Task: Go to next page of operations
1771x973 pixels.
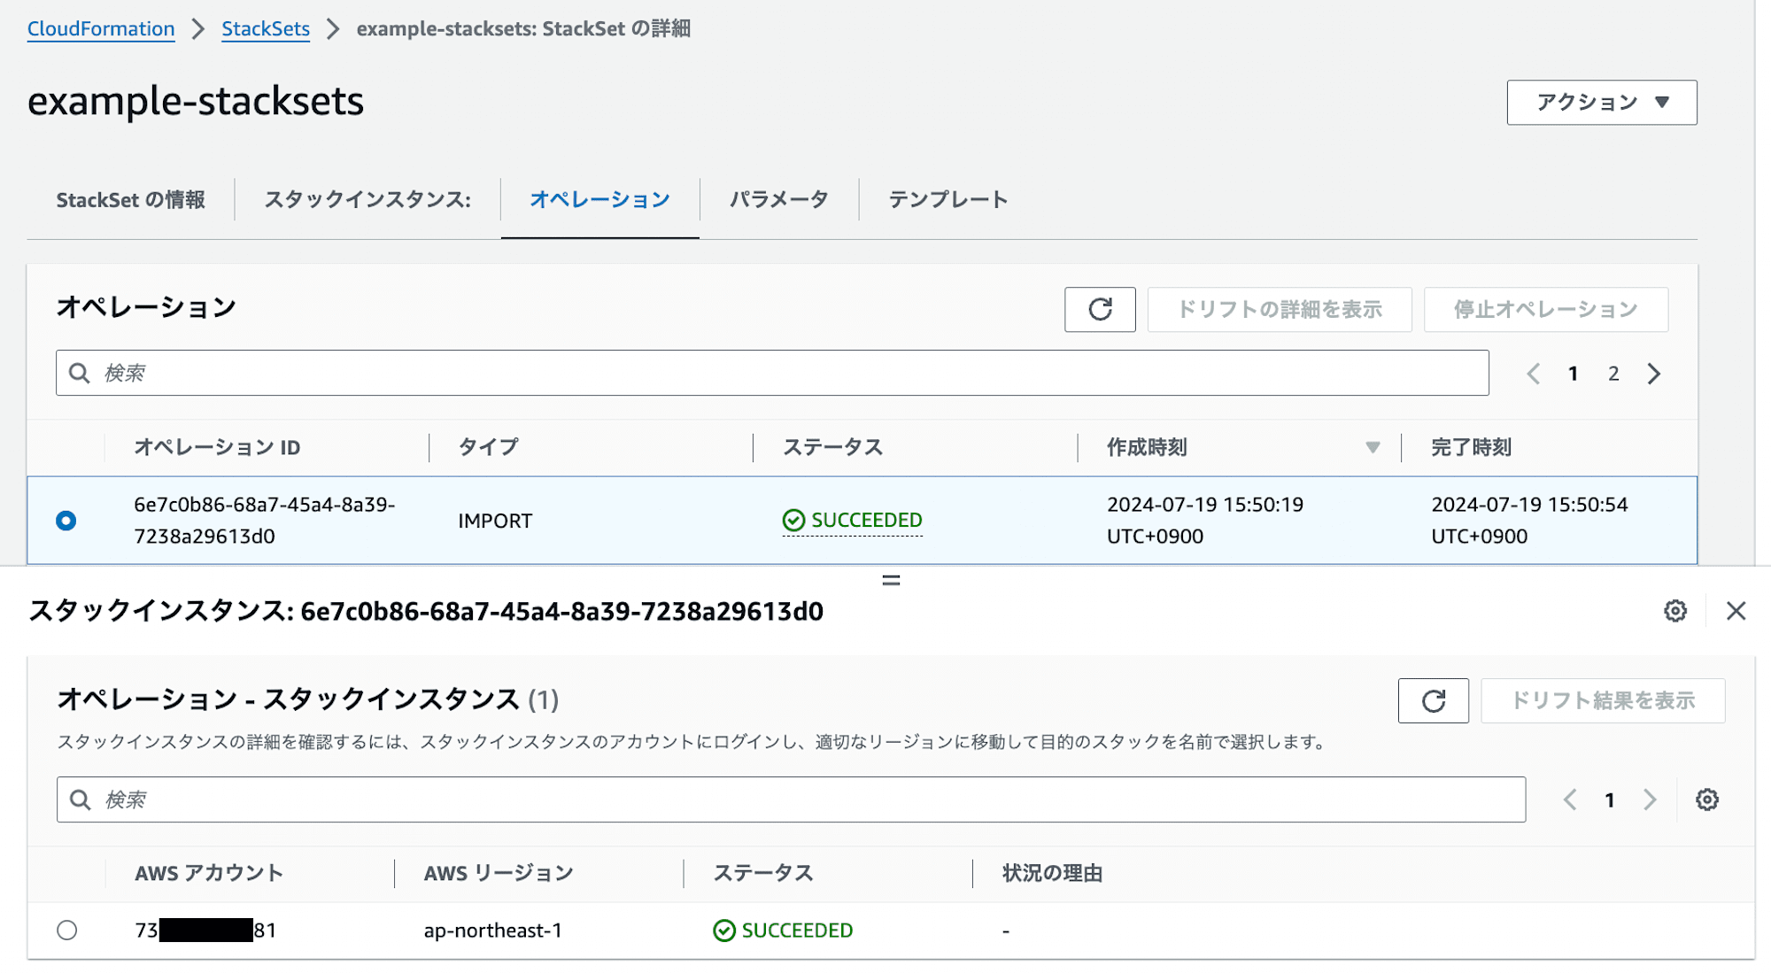Action: pos(1654,374)
